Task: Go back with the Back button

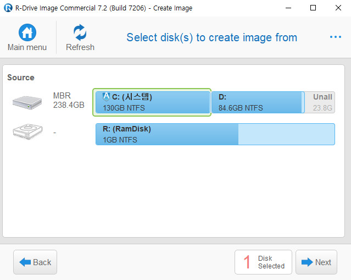Action: coord(35,262)
